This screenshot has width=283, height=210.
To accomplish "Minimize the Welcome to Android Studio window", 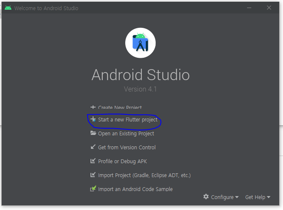I will click(x=249, y=8).
